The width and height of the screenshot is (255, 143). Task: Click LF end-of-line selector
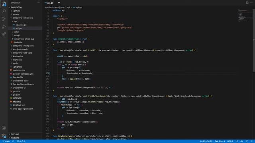click(x=237, y=141)
